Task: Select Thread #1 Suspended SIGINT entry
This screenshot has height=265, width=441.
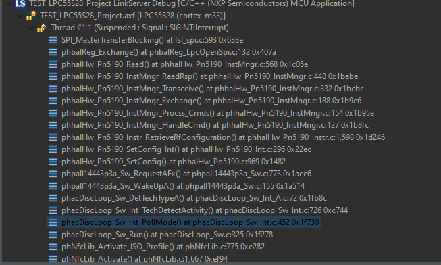Action: point(140,28)
